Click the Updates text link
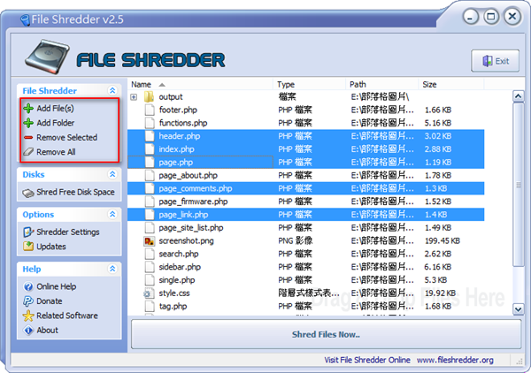531x373 pixels. pyautogui.click(x=51, y=247)
